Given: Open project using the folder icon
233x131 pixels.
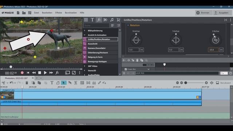Looking at the screenshot, I should [x=24, y=13].
